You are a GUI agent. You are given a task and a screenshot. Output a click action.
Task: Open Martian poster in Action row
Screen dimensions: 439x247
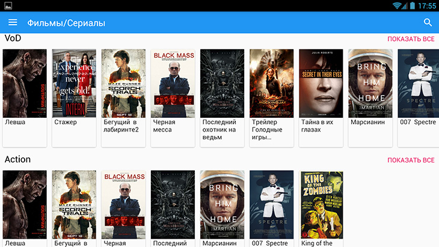click(223, 204)
